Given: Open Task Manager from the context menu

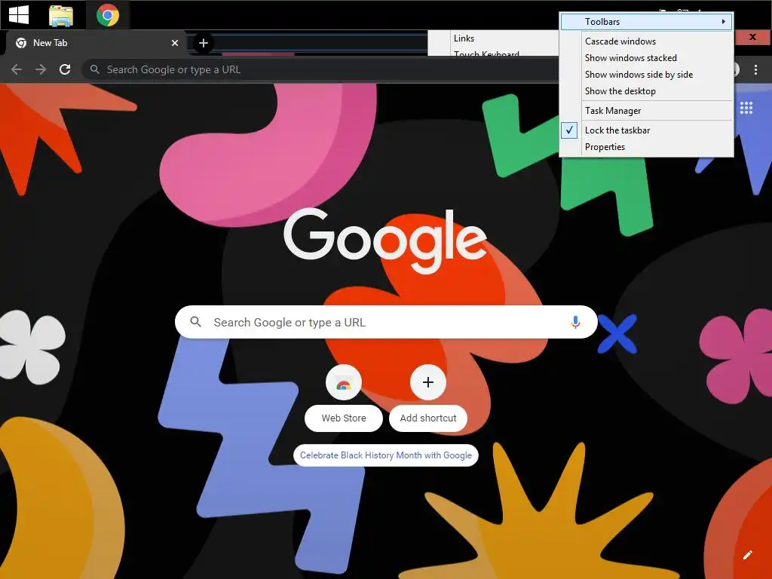Looking at the screenshot, I should click(646, 111).
